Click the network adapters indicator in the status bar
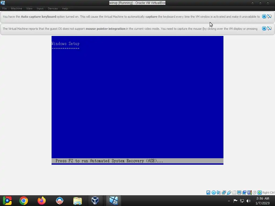 click(x=224, y=193)
